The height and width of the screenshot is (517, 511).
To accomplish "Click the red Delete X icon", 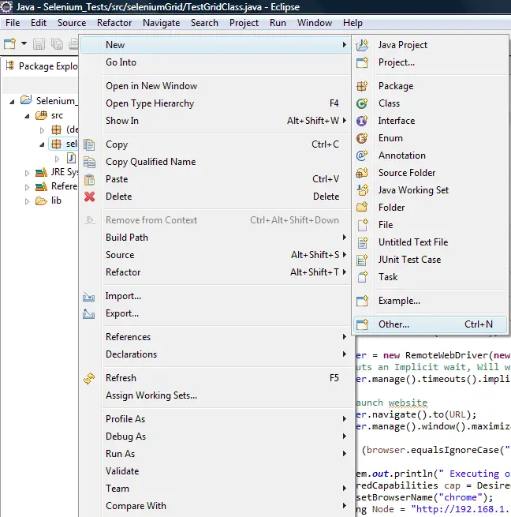I will 89,197.
